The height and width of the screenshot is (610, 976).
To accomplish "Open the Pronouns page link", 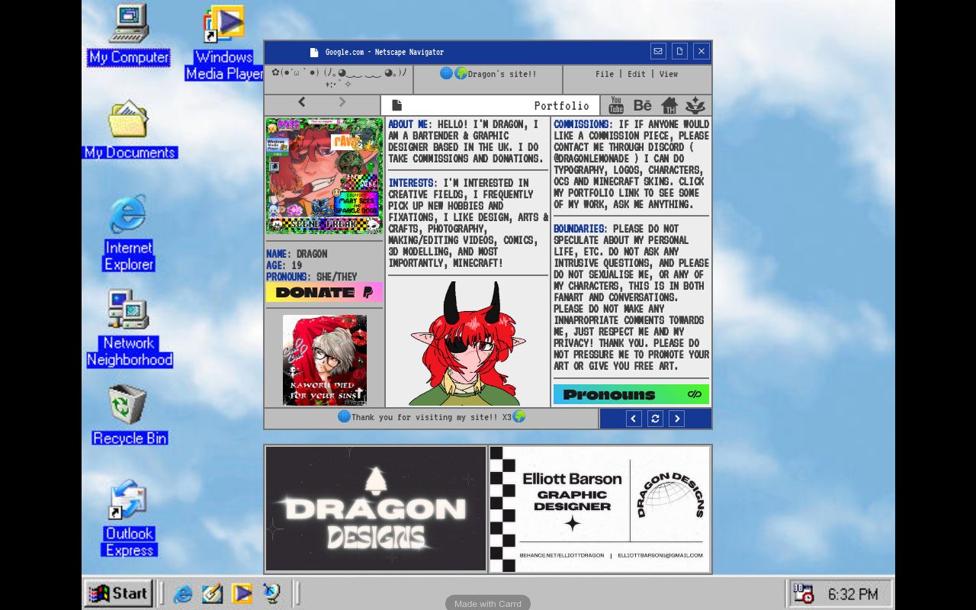I will pos(631,395).
